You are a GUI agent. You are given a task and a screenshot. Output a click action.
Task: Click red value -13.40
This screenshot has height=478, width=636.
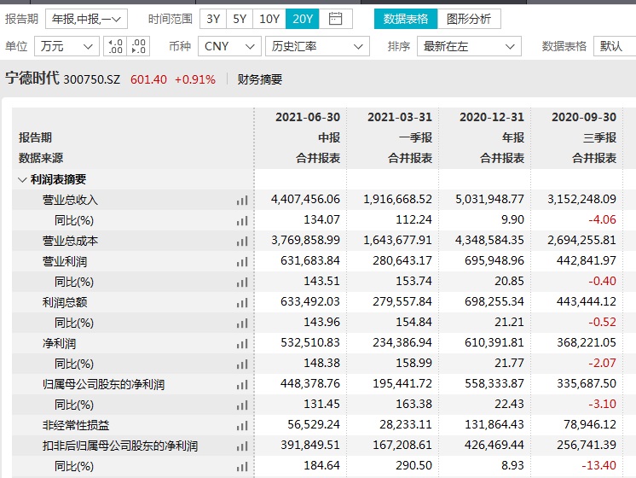coord(599,465)
